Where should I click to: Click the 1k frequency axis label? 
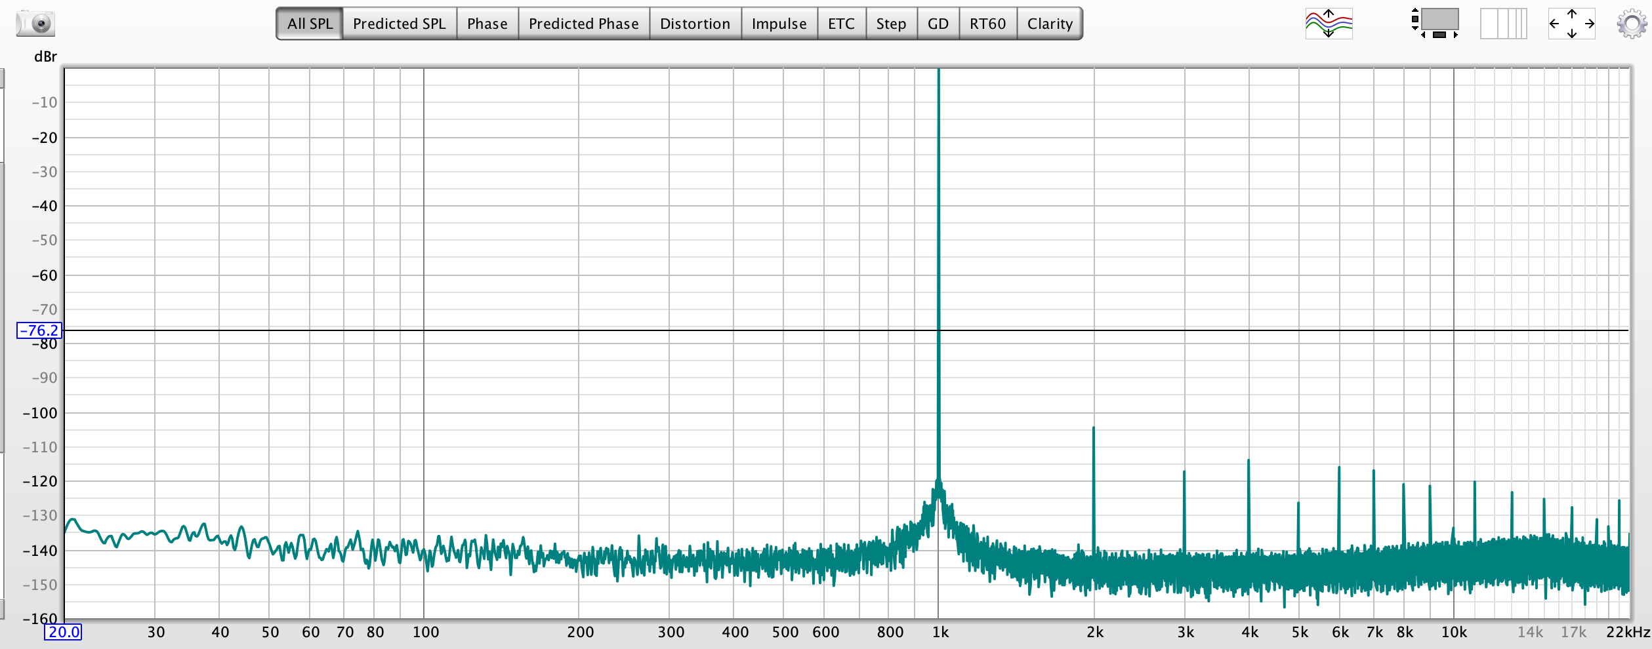click(941, 632)
